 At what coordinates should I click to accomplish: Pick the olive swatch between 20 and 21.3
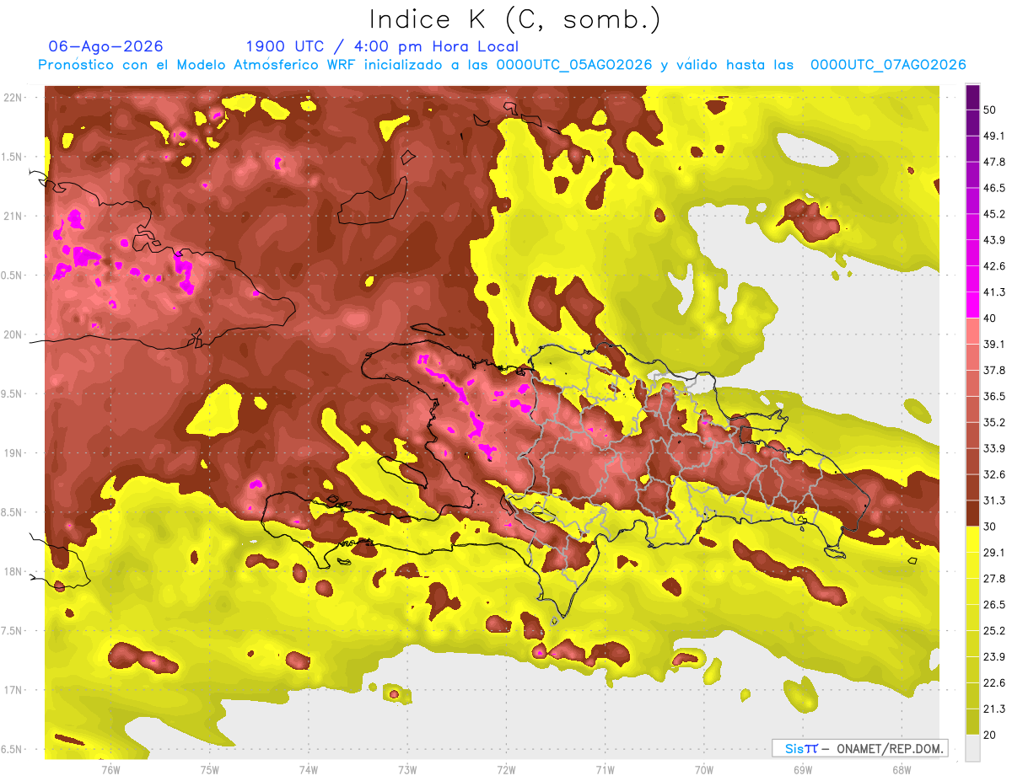pos(972,722)
